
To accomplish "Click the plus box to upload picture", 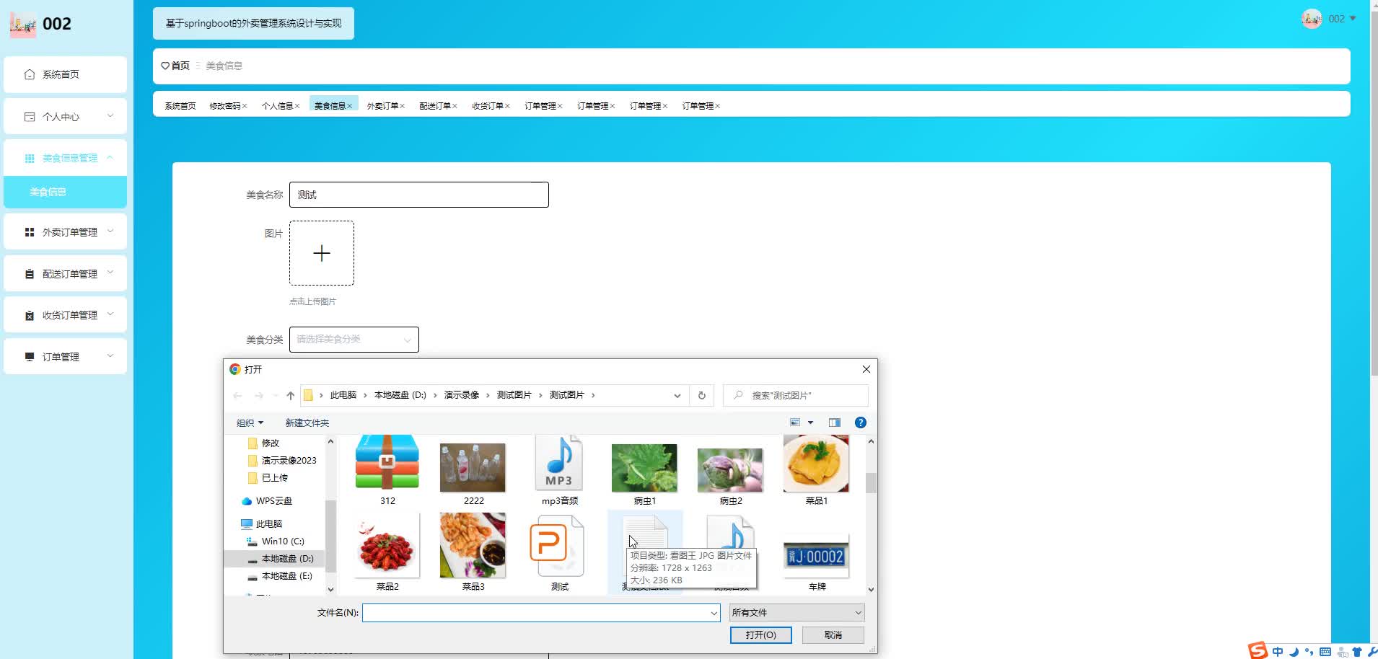I will coord(322,253).
